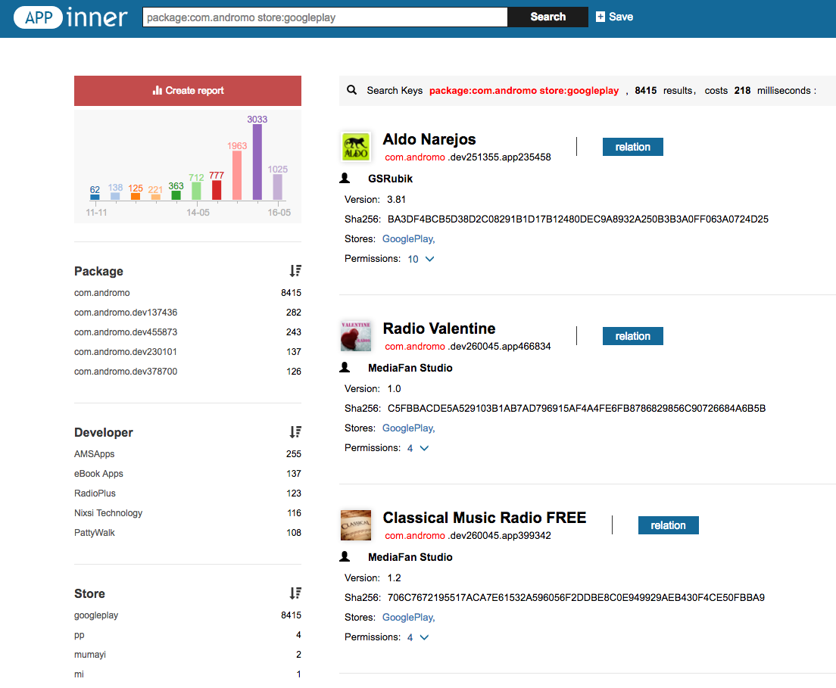
Task: Open relation for Aldo Narejos
Action: pos(633,147)
